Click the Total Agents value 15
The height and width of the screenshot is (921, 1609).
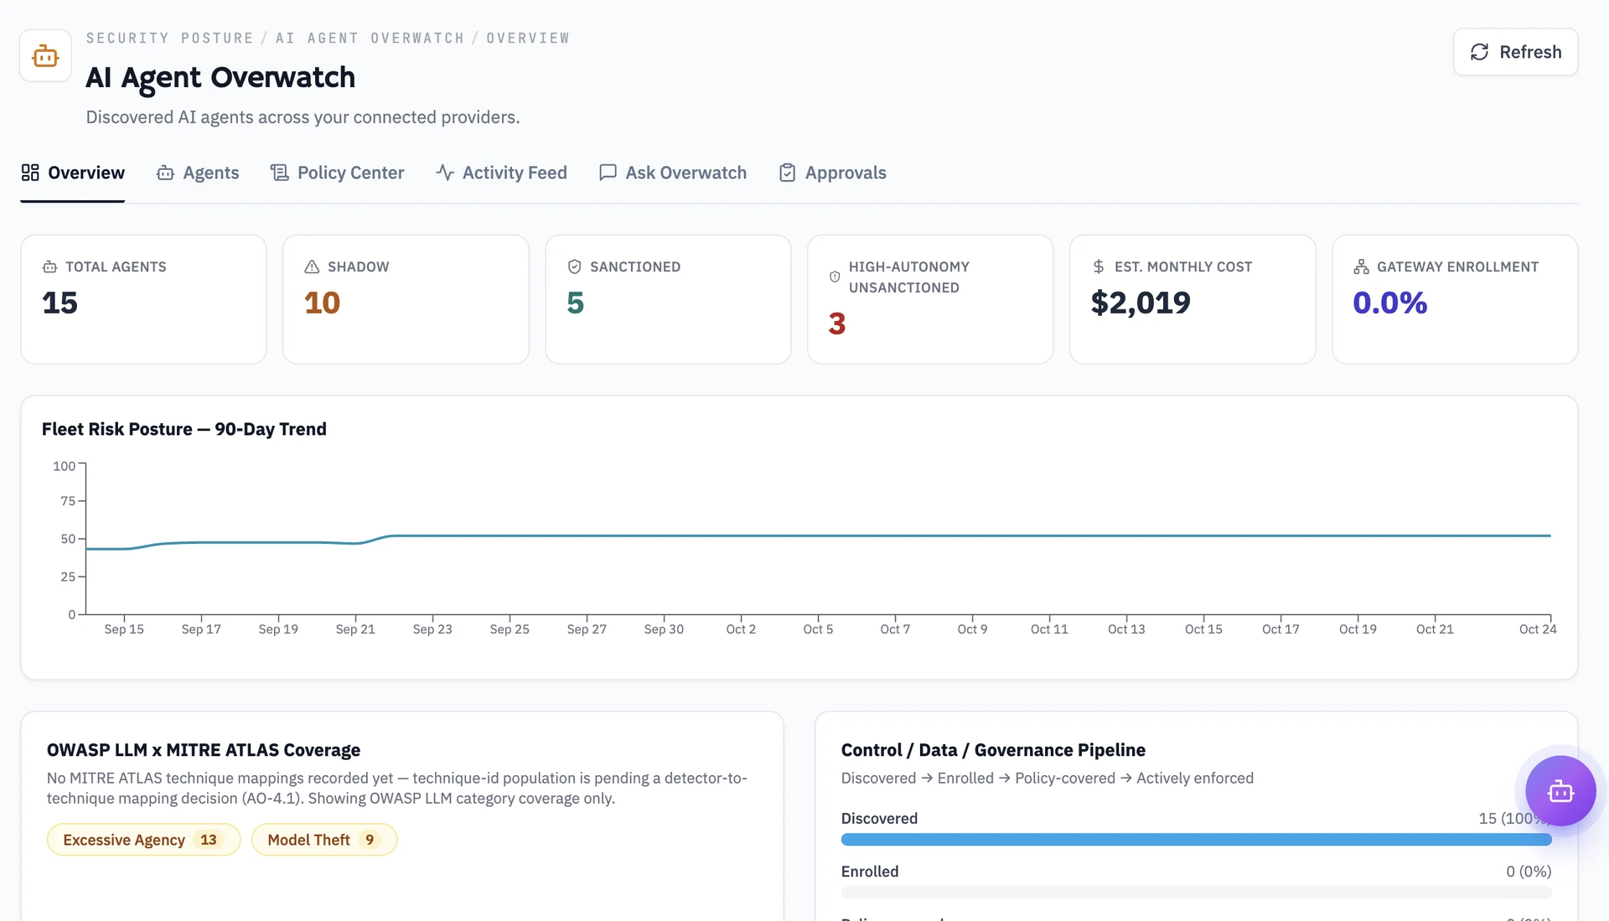[x=59, y=303]
